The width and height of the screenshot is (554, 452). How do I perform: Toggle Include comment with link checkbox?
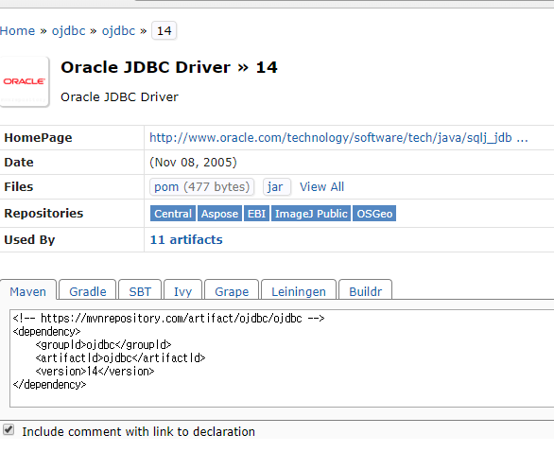coord(9,430)
